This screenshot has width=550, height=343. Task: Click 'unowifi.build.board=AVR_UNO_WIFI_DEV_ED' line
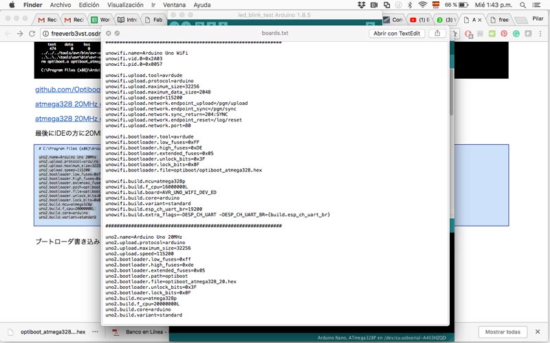[161, 192]
